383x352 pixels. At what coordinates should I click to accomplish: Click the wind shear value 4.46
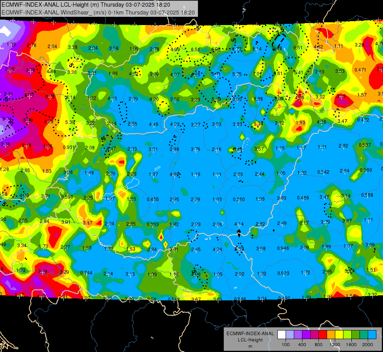(x=154, y=124)
